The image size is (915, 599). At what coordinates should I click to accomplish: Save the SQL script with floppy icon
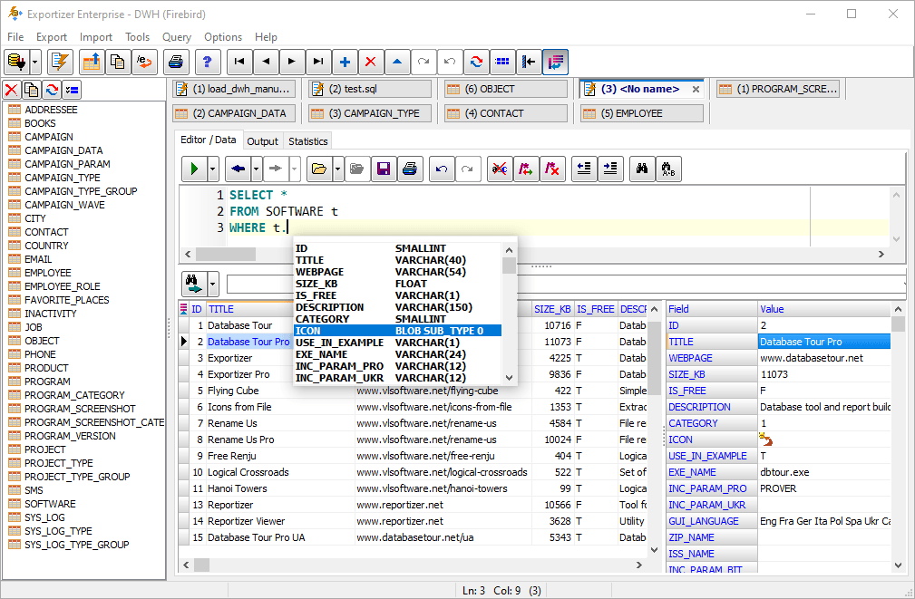[384, 169]
